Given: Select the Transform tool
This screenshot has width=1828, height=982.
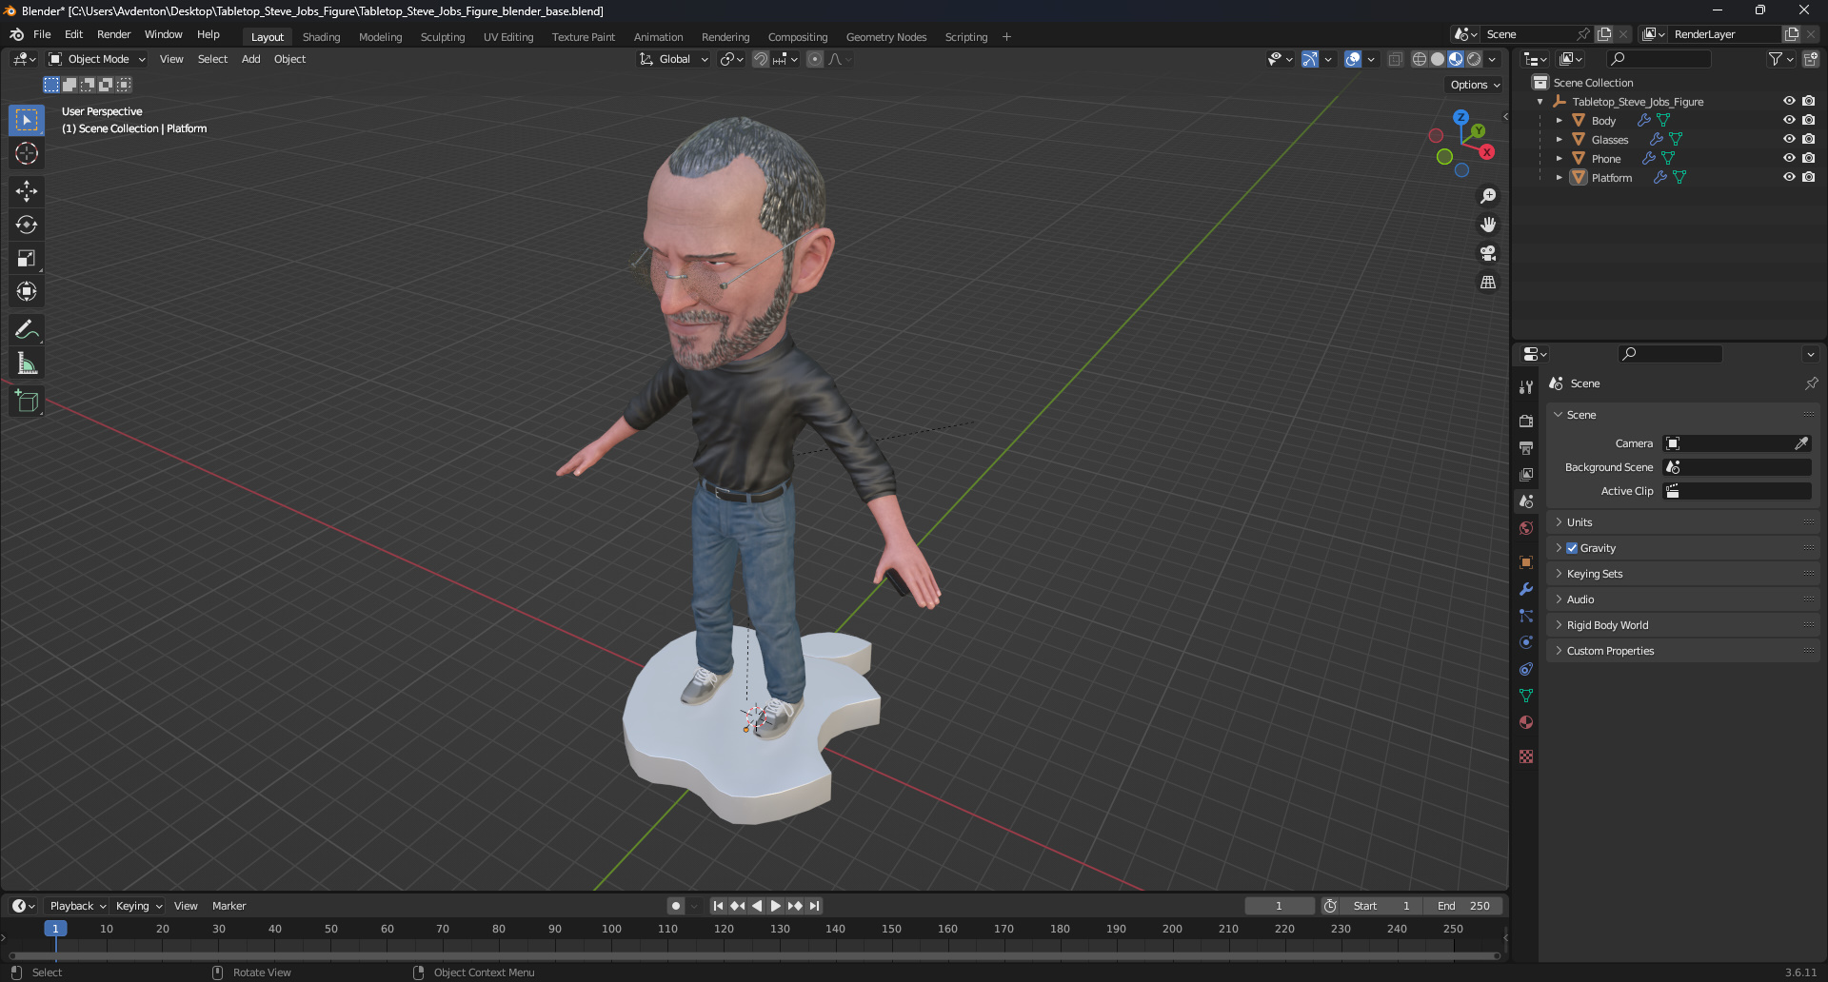Looking at the screenshot, I should [x=27, y=291].
